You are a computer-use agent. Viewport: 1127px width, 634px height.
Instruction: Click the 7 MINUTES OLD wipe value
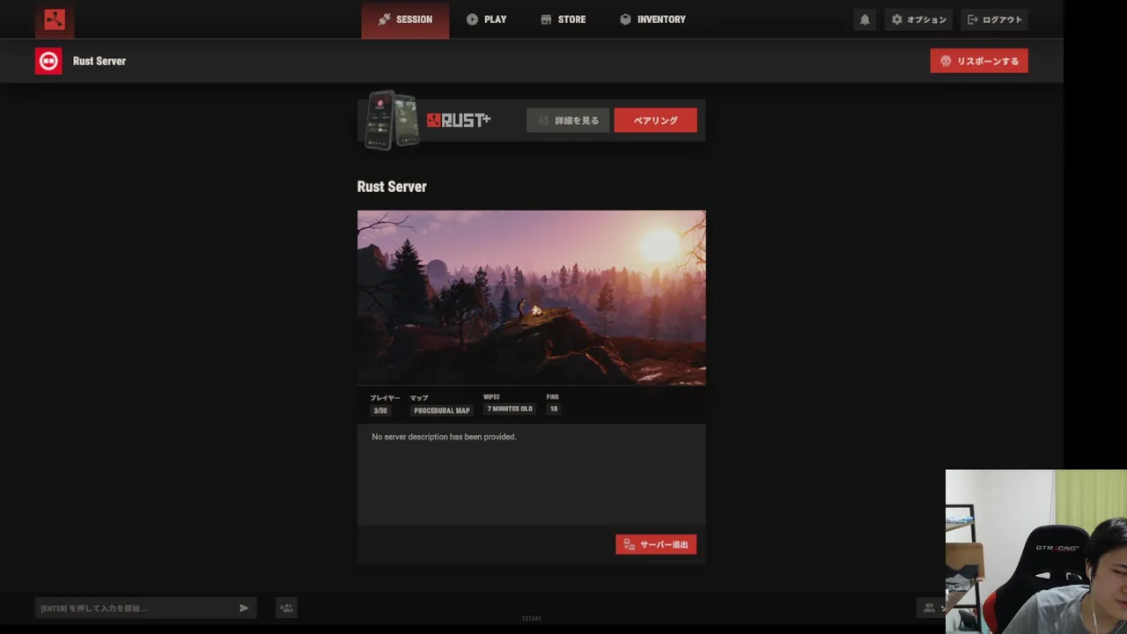click(x=510, y=409)
